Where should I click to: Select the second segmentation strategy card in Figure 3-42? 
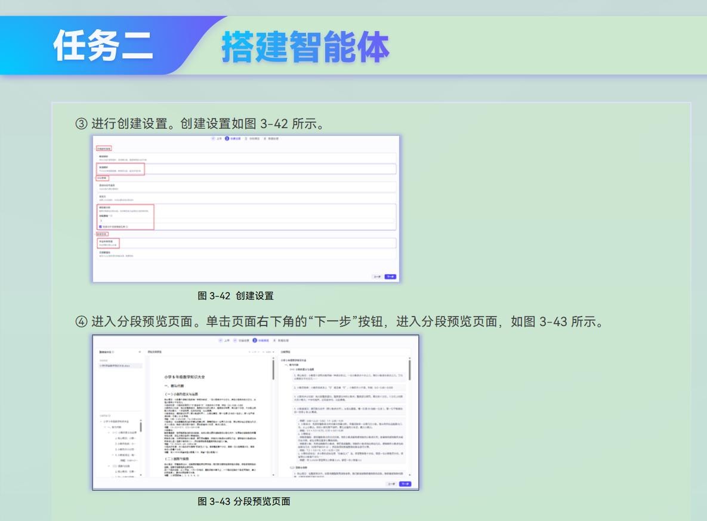(x=246, y=198)
